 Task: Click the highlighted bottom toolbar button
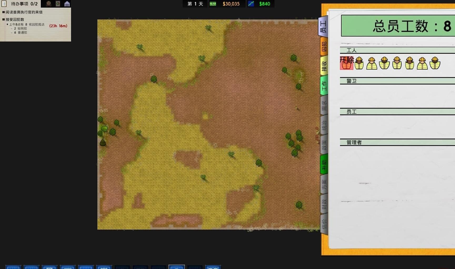click(177, 267)
